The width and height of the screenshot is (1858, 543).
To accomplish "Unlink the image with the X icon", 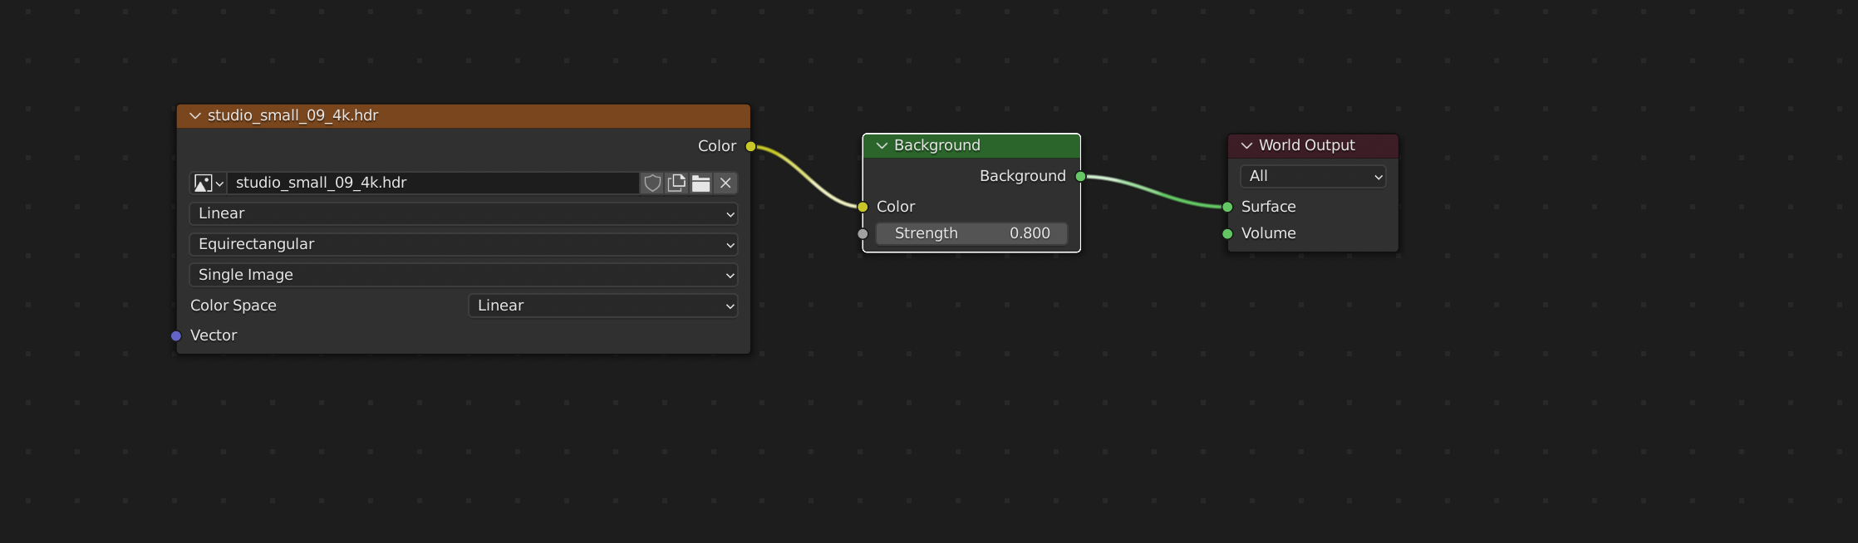I will point(725,183).
